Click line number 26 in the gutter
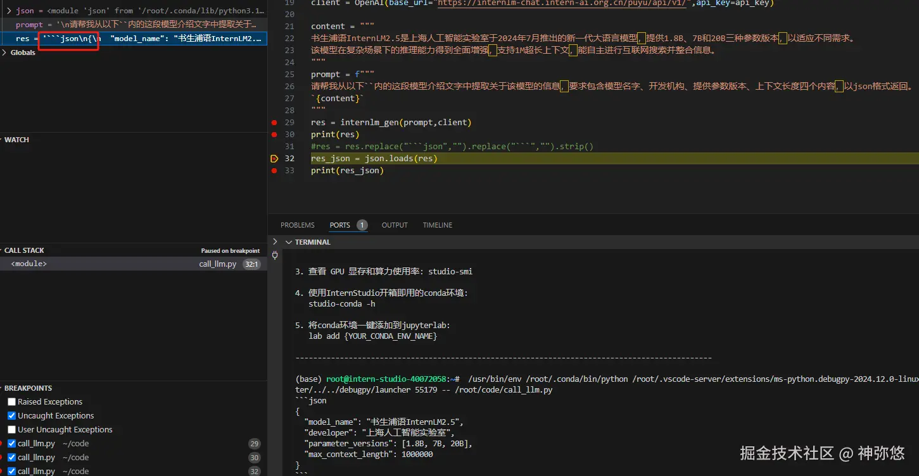Image resolution: width=919 pixels, height=476 pixels. pyautogui.click(x=290, y=87)
